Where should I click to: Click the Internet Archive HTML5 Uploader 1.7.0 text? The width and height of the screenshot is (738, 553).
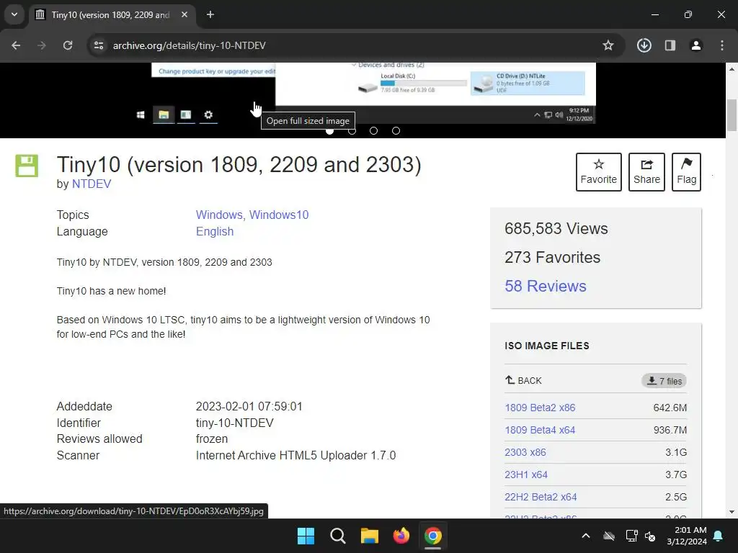(x=295, y=455)
